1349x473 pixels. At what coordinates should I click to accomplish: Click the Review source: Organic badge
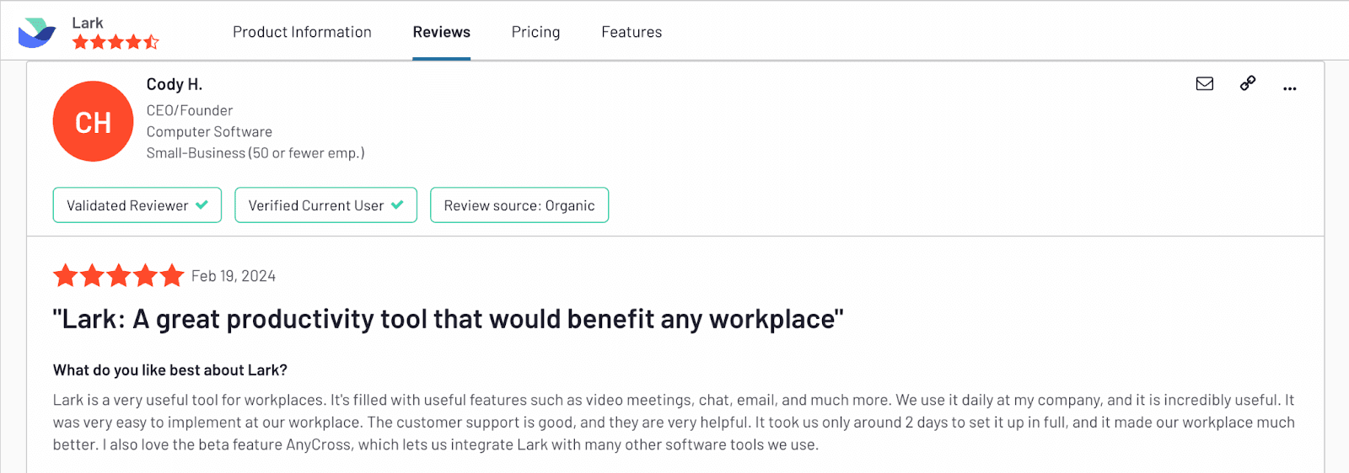tap(519, 205)
